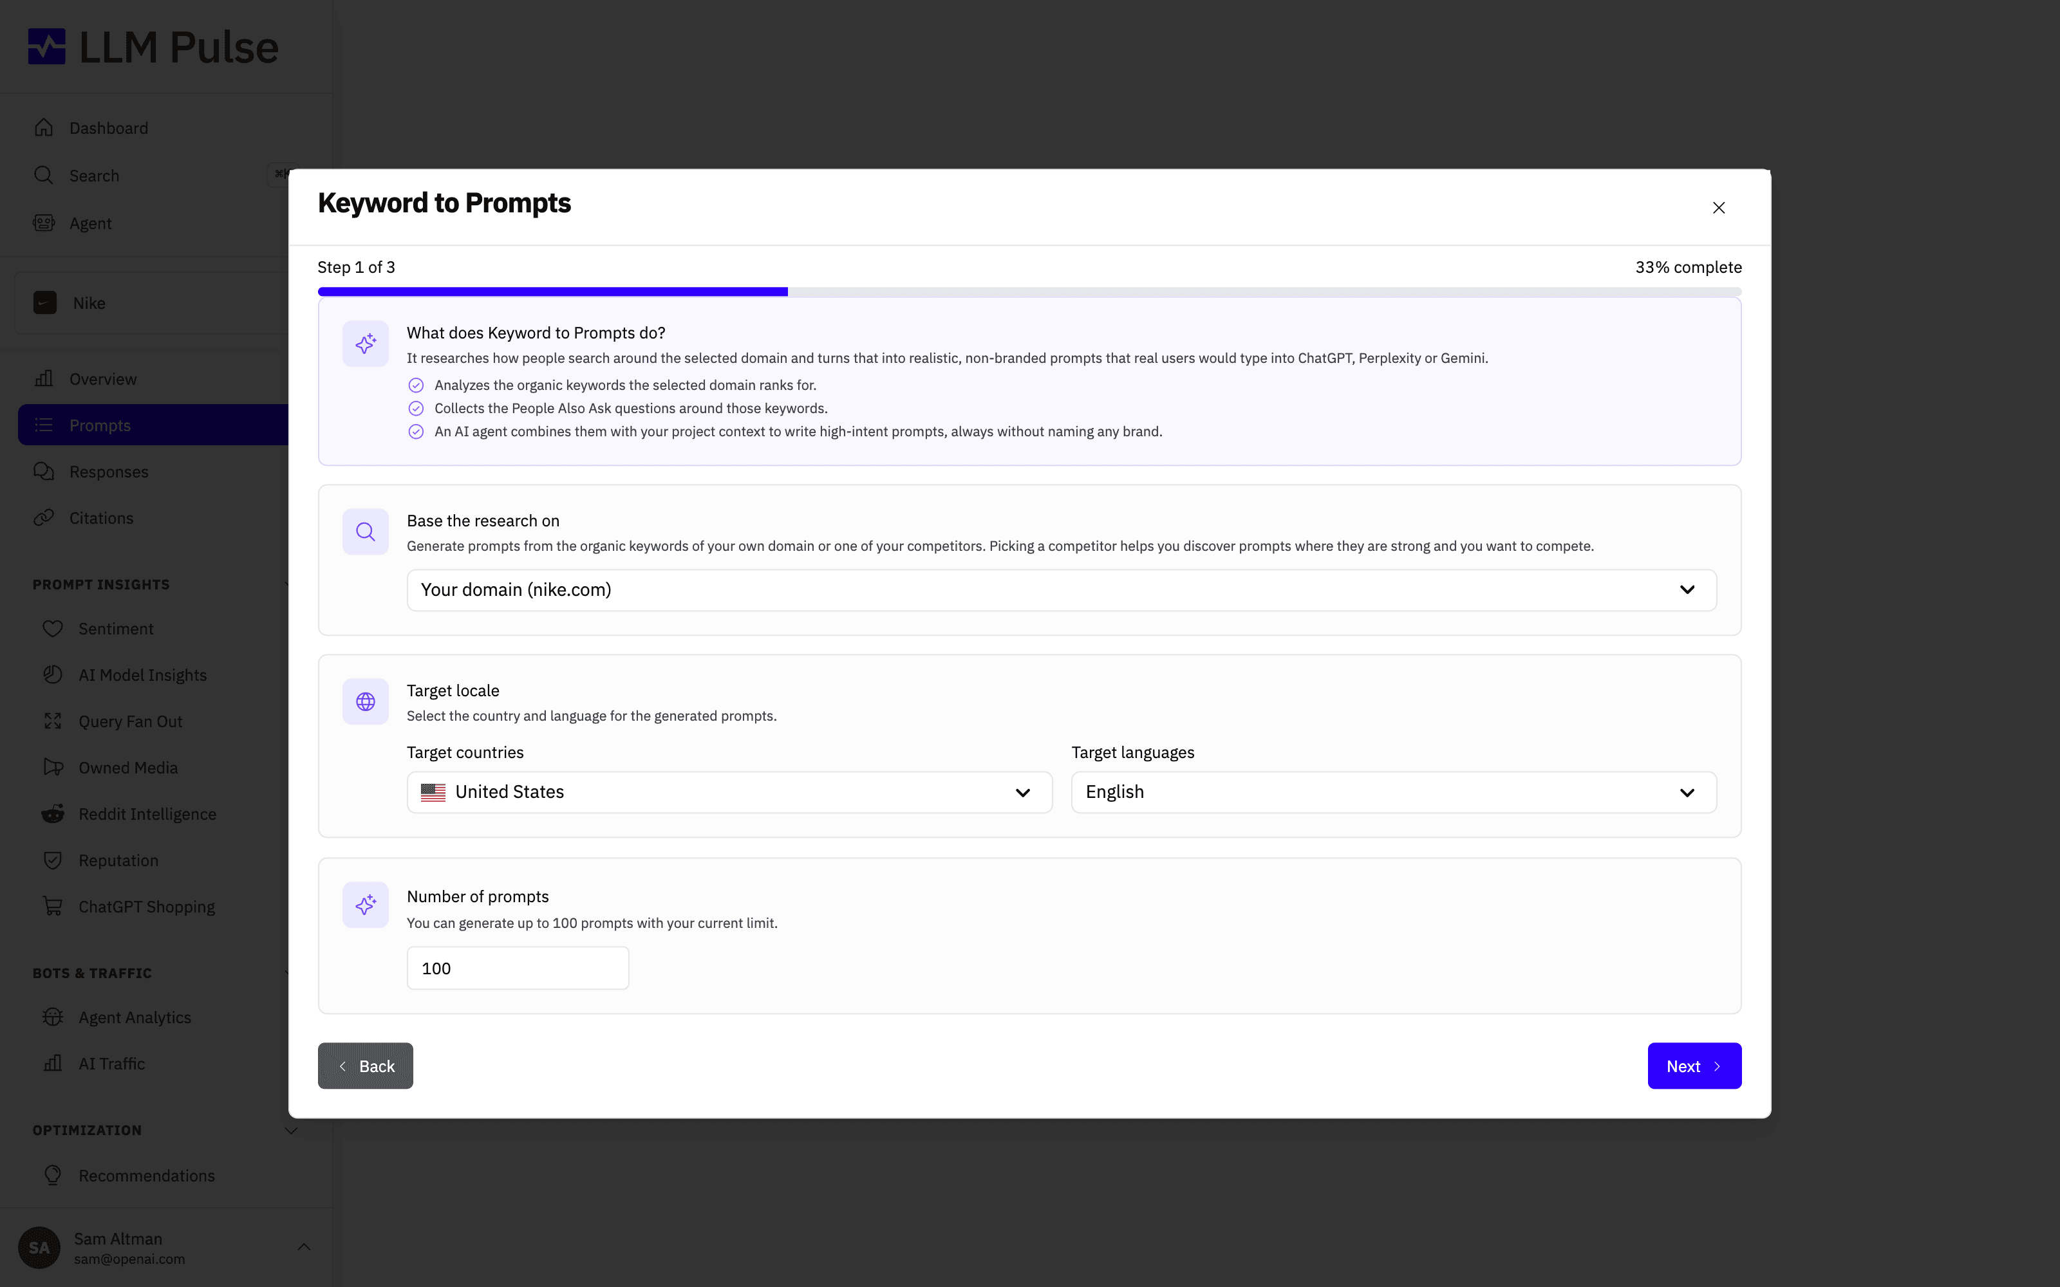This screenshot has height=1287, width=2060.
Task: Click the globe icon beside Target locale
Action: coord(366,702)
